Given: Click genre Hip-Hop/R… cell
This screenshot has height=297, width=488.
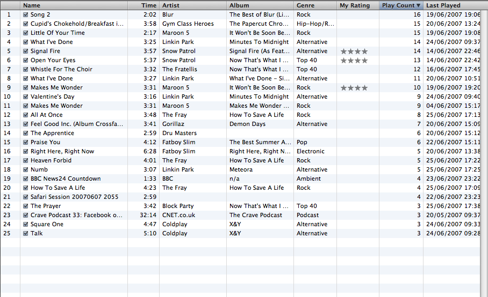Looking at the screenshot, I should coord(315,24).
